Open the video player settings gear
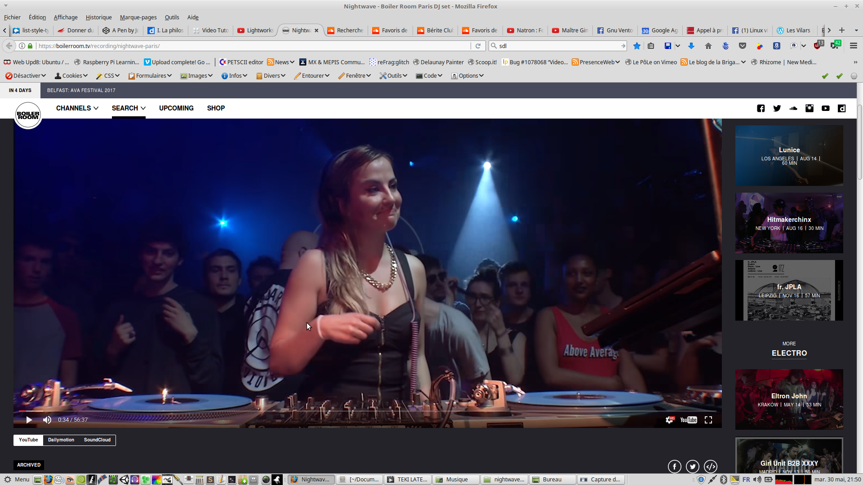 tap(669, 420)
